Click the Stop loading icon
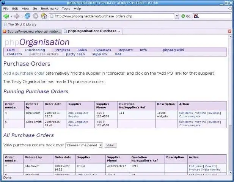Screen dimensions: 234x182 point(36,16)
